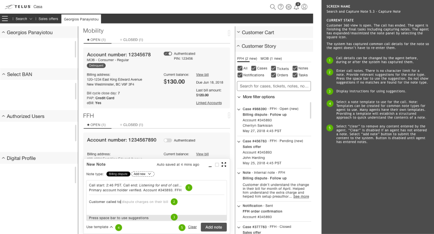Screen dimensions: 434x234
Task: Minimize the New Note panel
Action: tap(210, 165)
